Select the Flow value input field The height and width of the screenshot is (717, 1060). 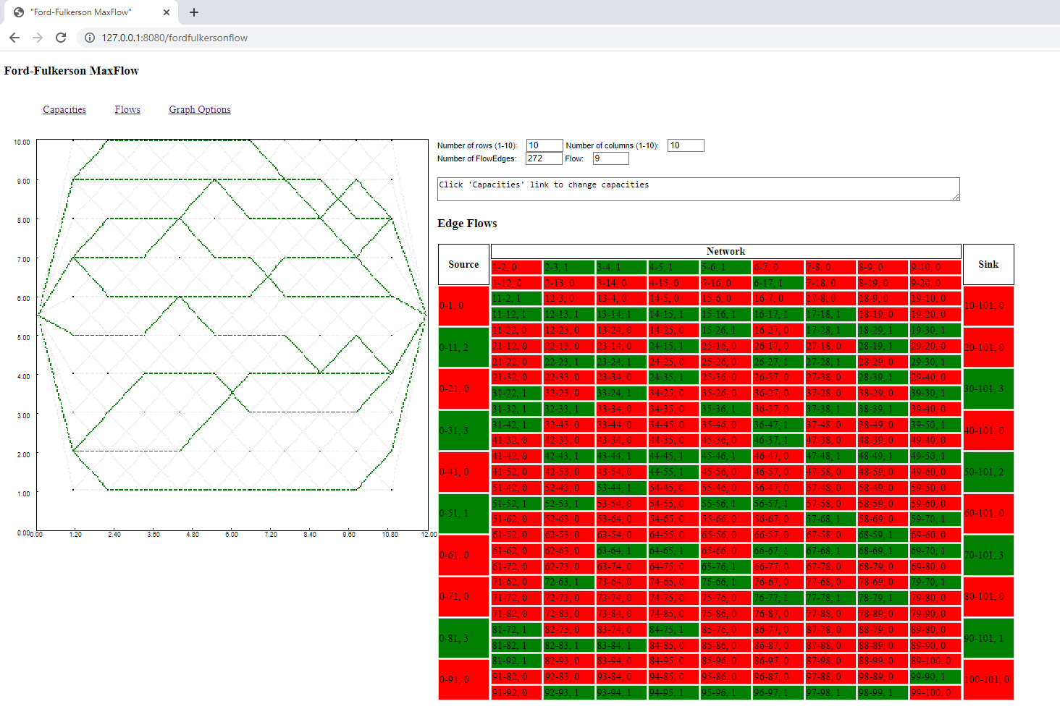[x=610, y=158]
